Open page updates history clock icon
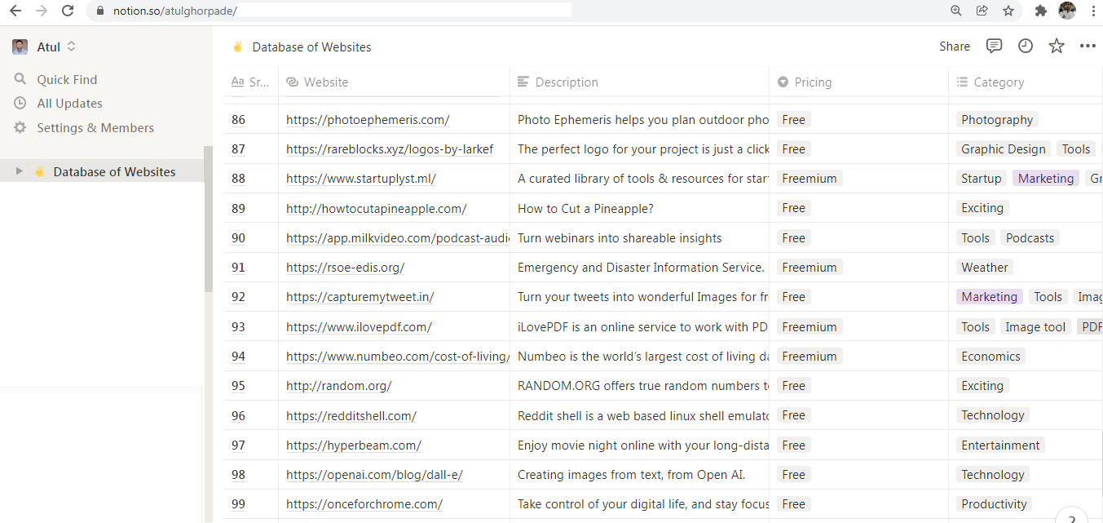This screenshot has width=1103, height=523. tap(1026, 46)
